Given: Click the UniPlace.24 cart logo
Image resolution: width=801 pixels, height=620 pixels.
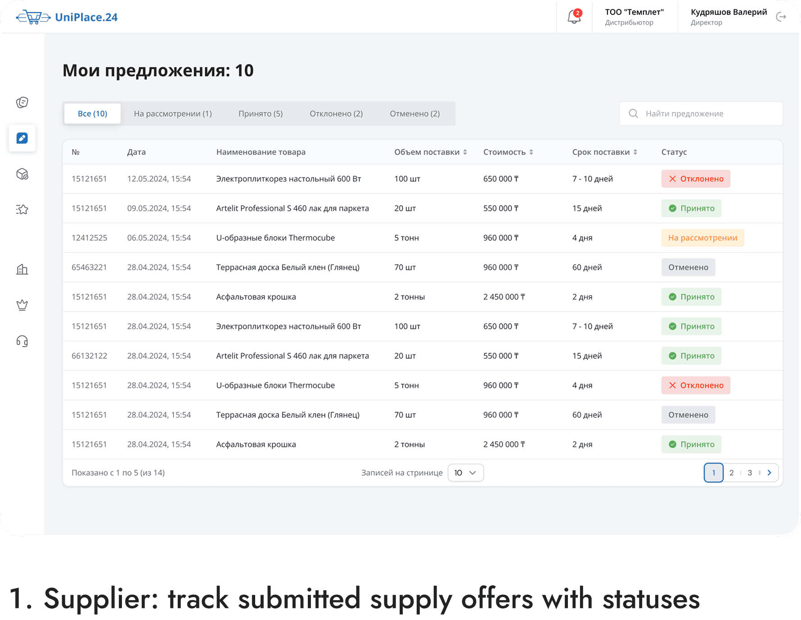Looking at the screenshot, I should tap(67, 17).
